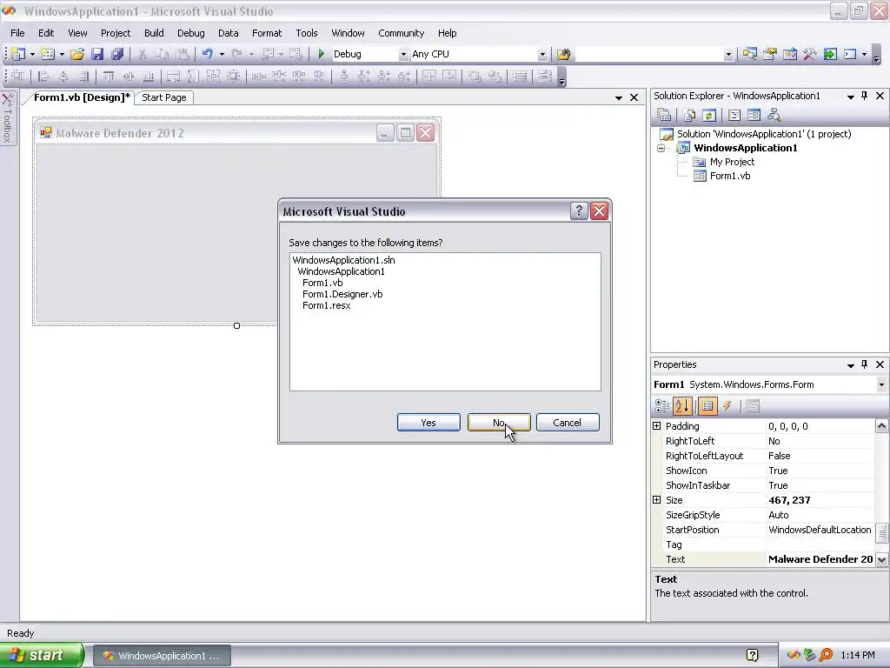Viewport: 890px width, 668px height.
Task: Click the StartPosition property value
Action: 820,530
